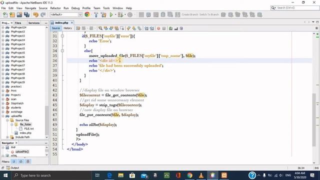Select index.php in project tree
Image resolution: width=320 pixels, height=180 pixels.
point(25,133)
